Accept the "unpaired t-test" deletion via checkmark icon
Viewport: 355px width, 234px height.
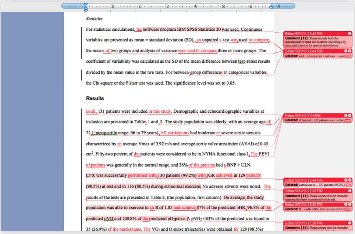(x=346, y=51)
